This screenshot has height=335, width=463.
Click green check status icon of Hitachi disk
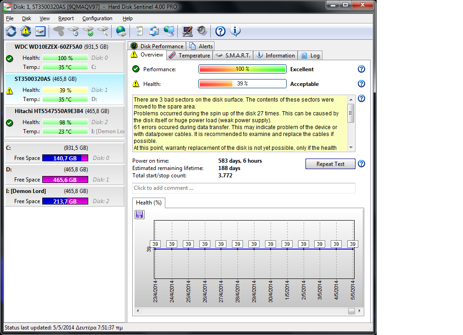pos(10,123)
